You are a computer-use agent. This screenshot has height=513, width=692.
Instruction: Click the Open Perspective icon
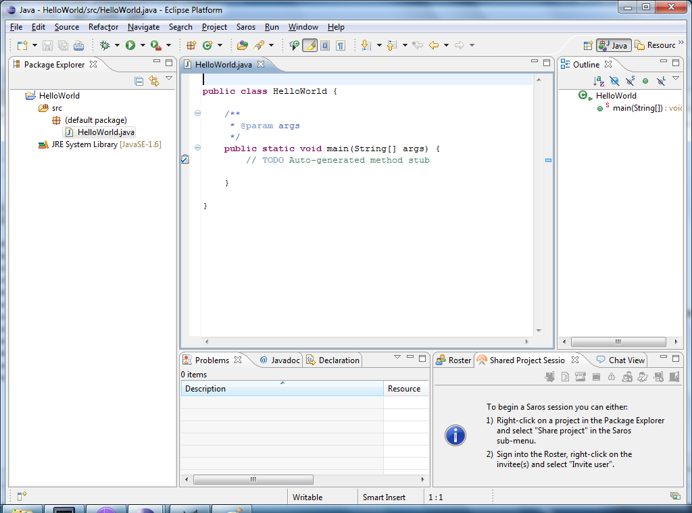[x=587, y=45]
